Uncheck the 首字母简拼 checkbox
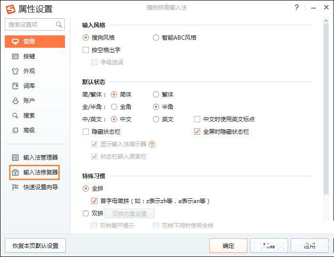334x257 pixels. pos(94,201)
